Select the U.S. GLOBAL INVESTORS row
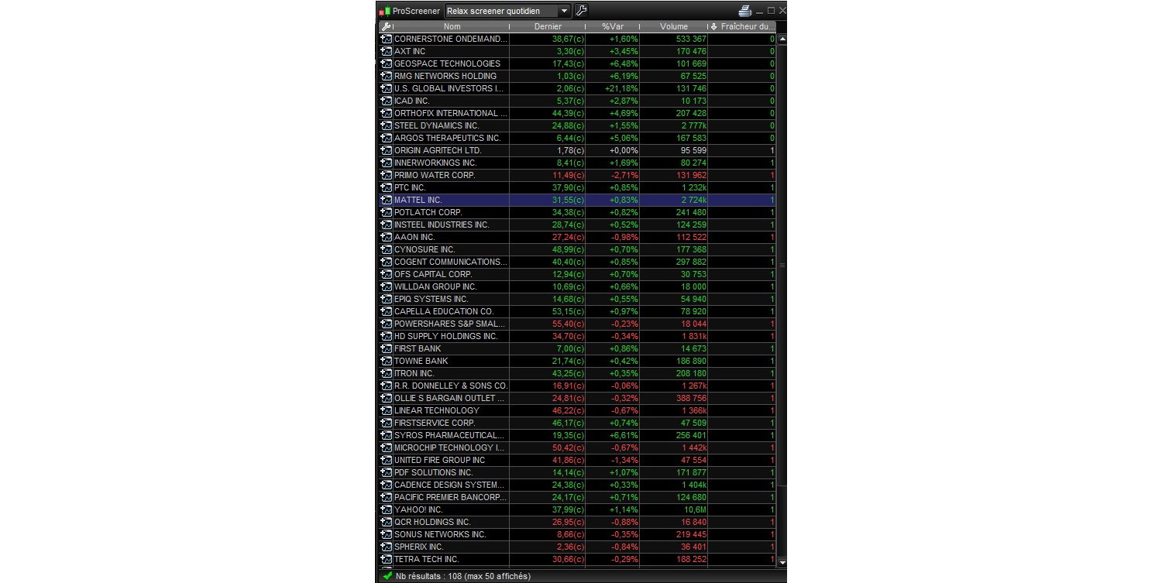 coord(578,88)
